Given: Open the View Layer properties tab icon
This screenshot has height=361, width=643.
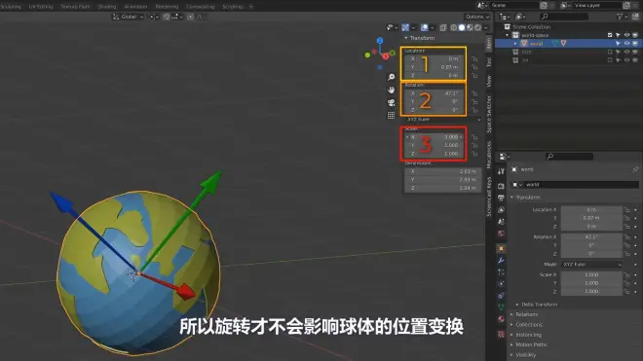Looking at the screenshot, I should tap(501, 210).
